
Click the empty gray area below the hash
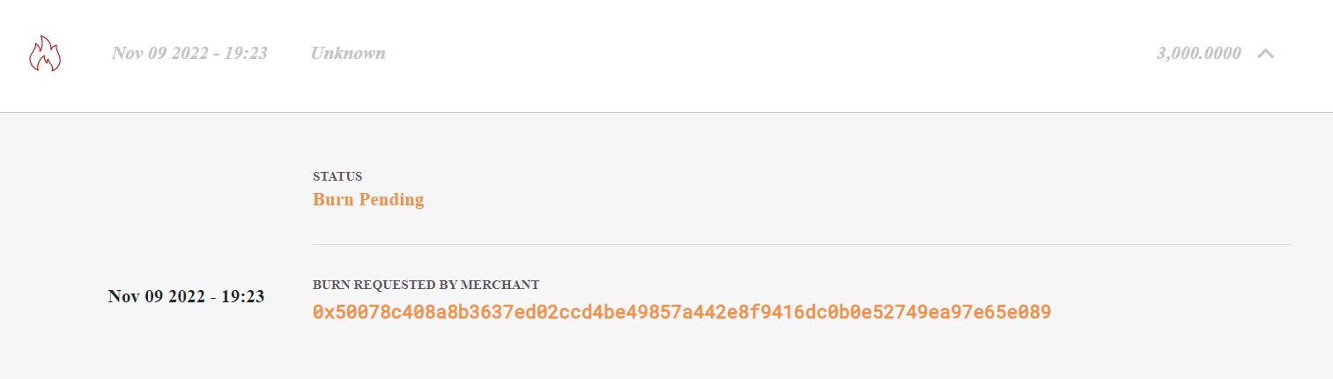tap(681, 354)
